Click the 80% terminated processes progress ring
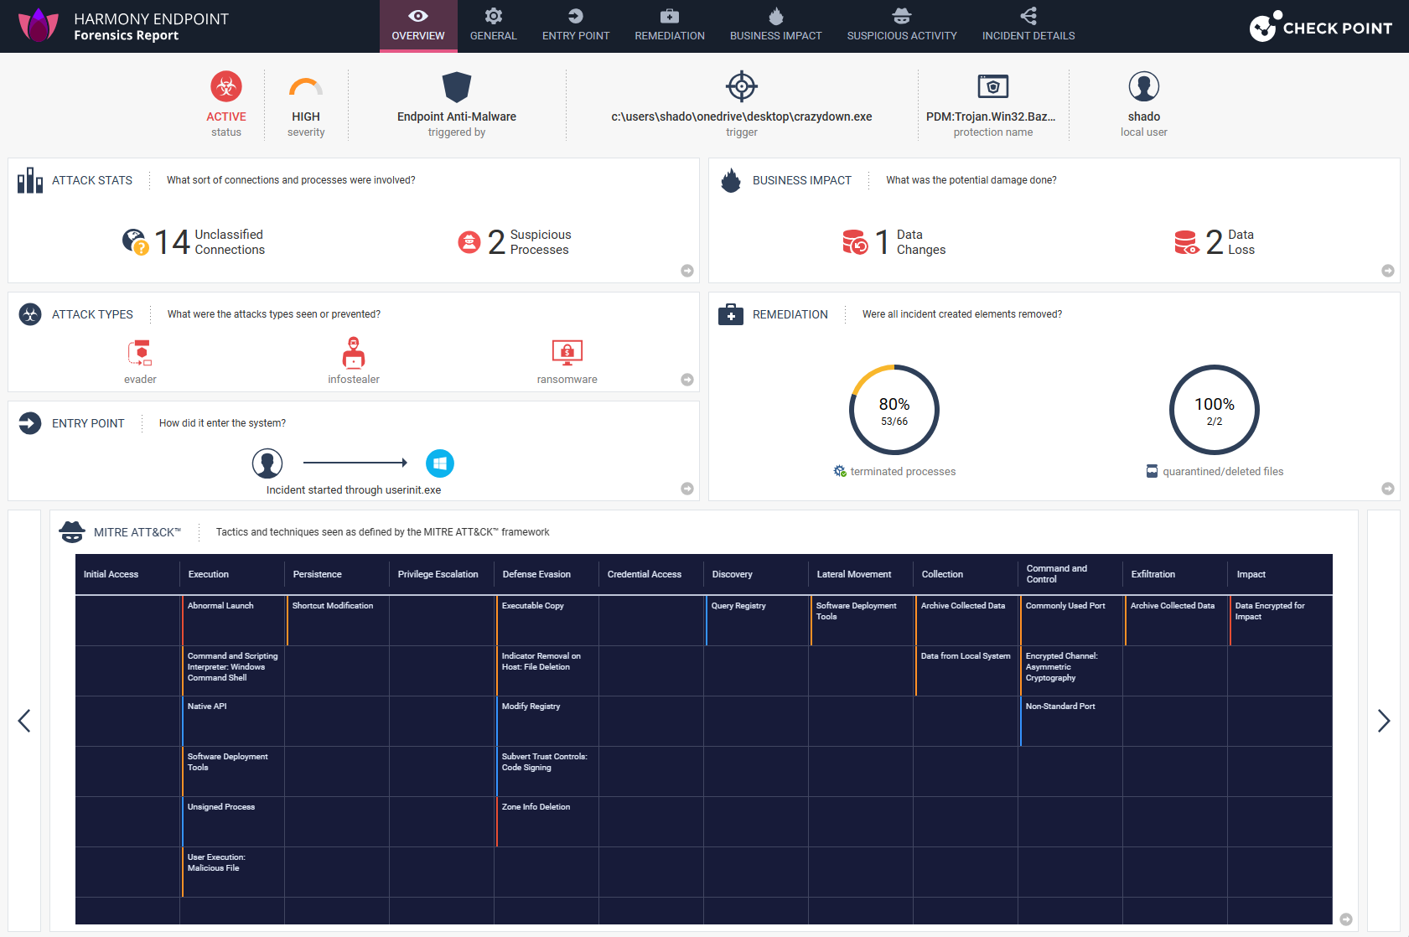The height and width of the screenshot is (937, 1409). coord(894,410)
